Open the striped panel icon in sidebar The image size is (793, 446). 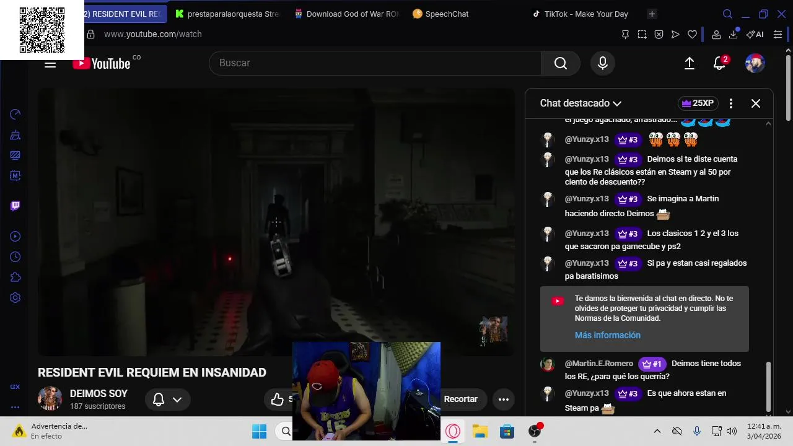coord(15,155)
